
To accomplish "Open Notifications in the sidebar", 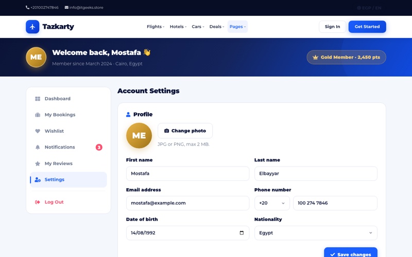I will pyautogui.click(x=68, y=147).
